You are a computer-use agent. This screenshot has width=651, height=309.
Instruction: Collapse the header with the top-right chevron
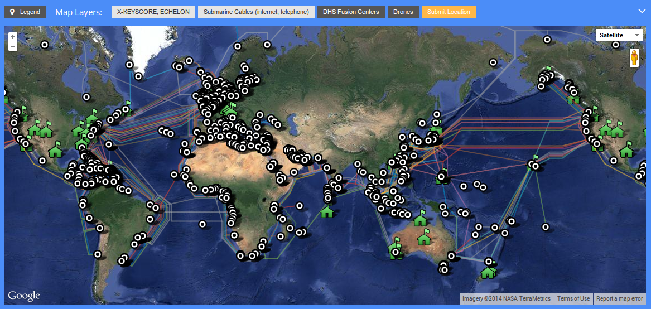click(x=642, y=11)
